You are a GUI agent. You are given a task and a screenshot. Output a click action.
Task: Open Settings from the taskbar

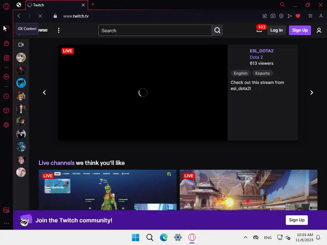click(178, 237)
